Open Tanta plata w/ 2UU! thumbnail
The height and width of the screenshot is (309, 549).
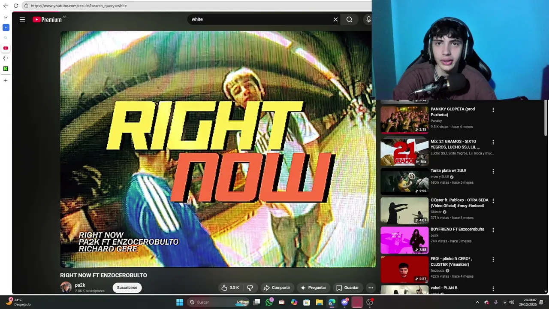pyautogui.click(x=404, y=181)
